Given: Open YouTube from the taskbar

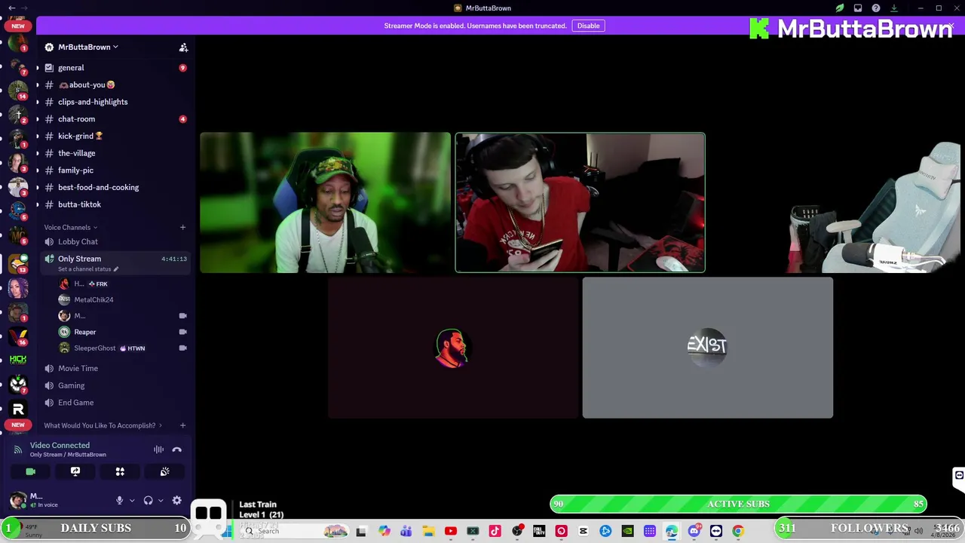Looking at the screenshot, I should 451,532.
